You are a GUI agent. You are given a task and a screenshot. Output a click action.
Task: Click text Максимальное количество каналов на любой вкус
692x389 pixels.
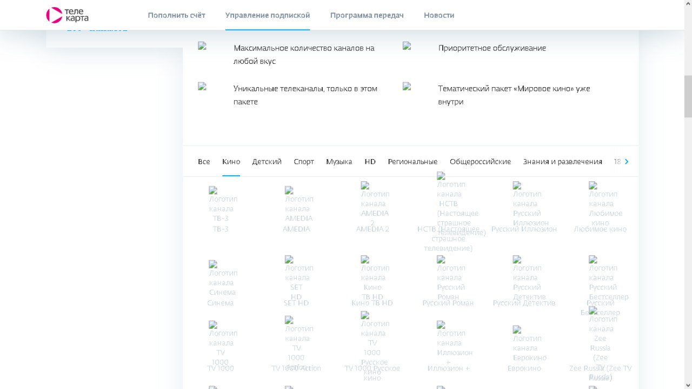pos(304,55)
